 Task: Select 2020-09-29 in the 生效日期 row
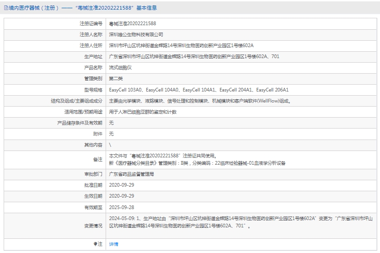pos(122,196)
